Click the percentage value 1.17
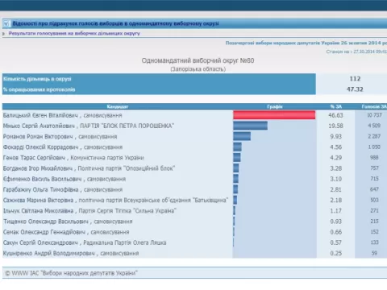387x290 pixels. tap(336, 211)
